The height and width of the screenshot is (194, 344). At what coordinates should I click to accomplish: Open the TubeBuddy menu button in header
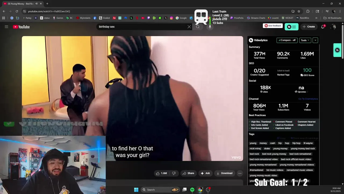point(292,27)
